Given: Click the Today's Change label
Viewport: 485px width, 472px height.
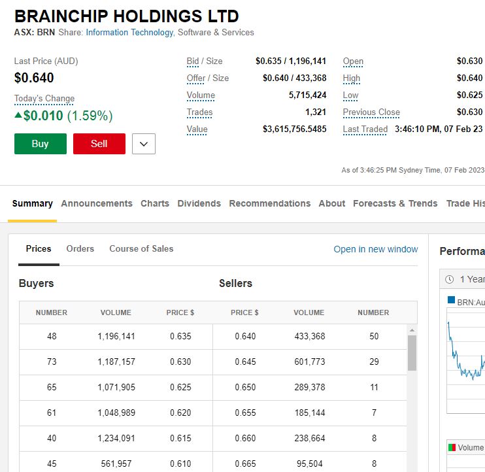Looking at the screenshot, I should [44, 98].
